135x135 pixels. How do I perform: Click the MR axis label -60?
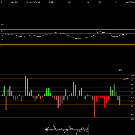click(x=132, y=110)
